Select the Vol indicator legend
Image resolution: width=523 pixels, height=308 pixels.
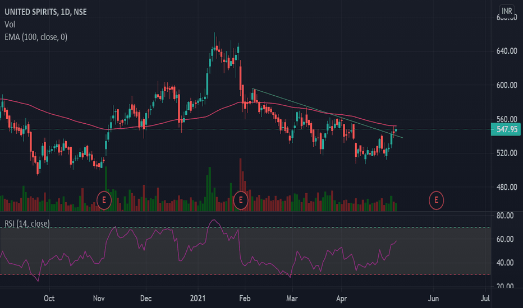10,24
